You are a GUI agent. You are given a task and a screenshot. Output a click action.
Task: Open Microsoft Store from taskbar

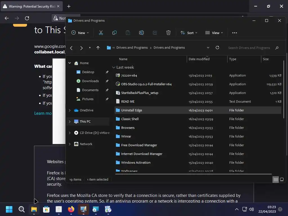[x=46, y=209]
